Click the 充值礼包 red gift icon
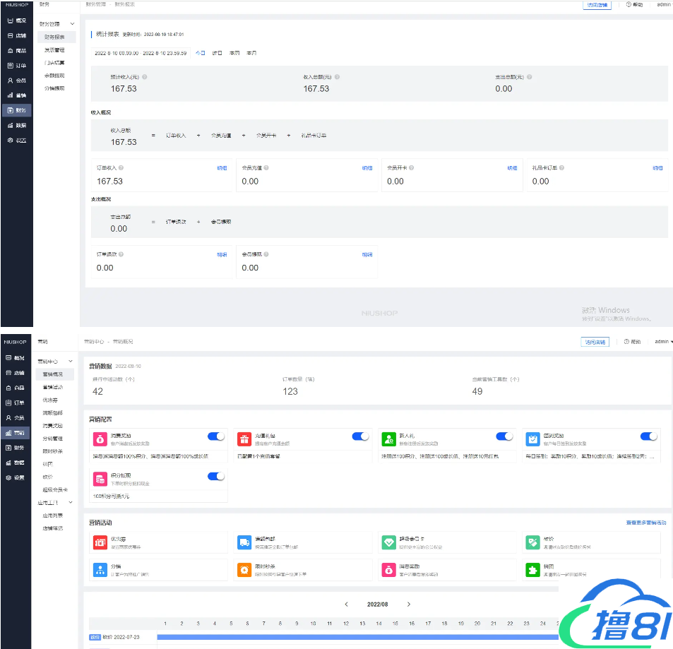Viewport: 673px width, 649px height. pyautogui.click(x=244, y=439)
